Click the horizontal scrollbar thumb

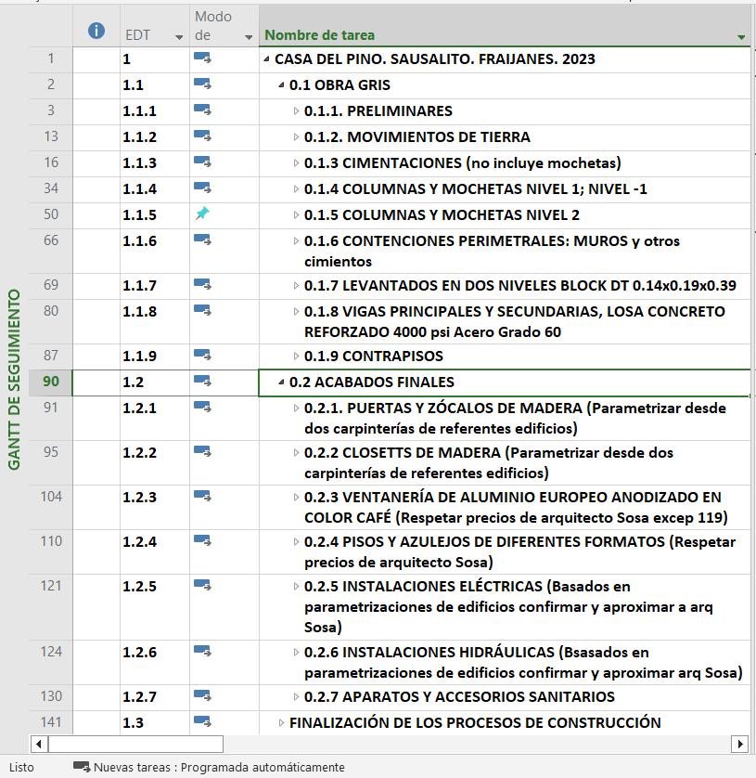[135, 744]
